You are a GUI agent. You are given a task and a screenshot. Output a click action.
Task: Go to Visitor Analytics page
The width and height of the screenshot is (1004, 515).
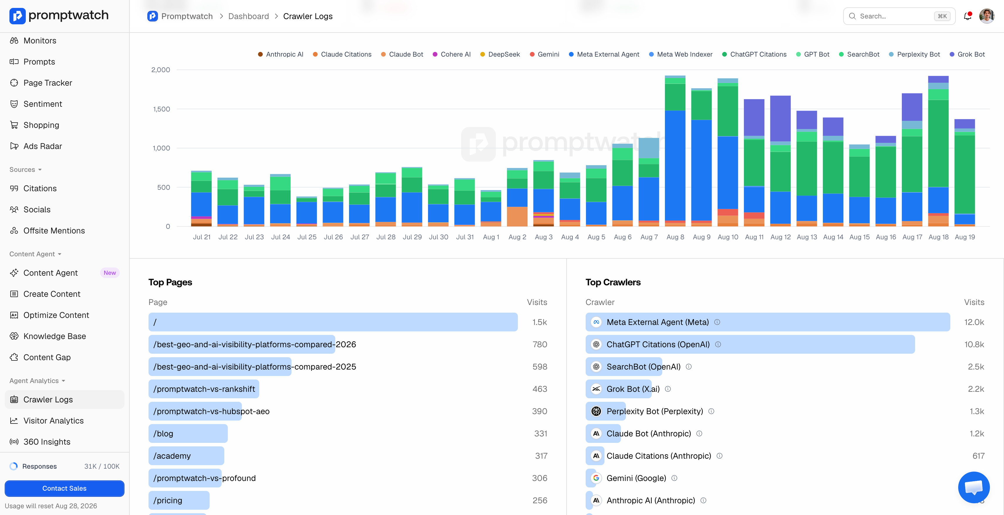pyautogui.click(x=64, y=420)
